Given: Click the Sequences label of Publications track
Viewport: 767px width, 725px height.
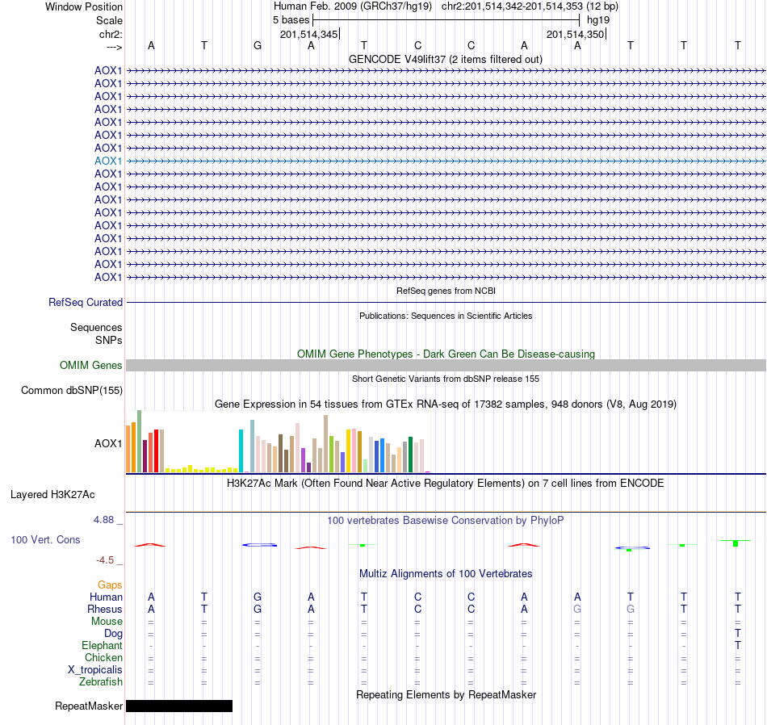Looking at the screenshot, I should pos(96,327).
